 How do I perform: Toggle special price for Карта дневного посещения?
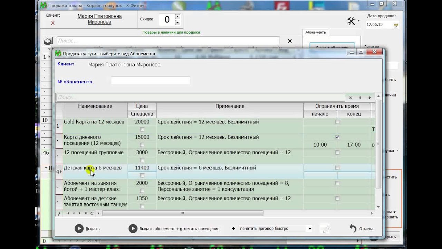142,145
